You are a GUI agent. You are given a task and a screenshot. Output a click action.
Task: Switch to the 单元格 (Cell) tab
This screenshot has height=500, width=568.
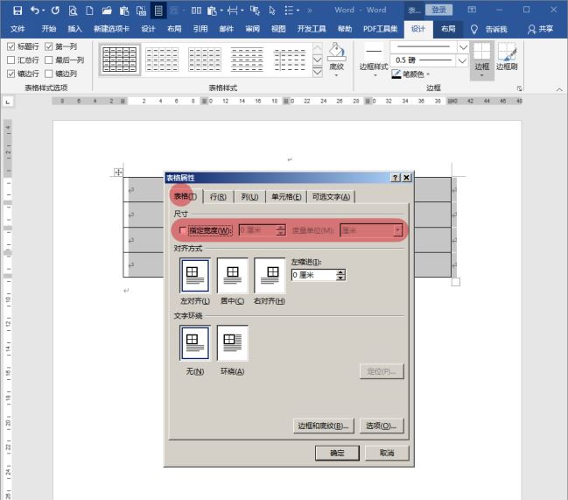coord(286,197)
